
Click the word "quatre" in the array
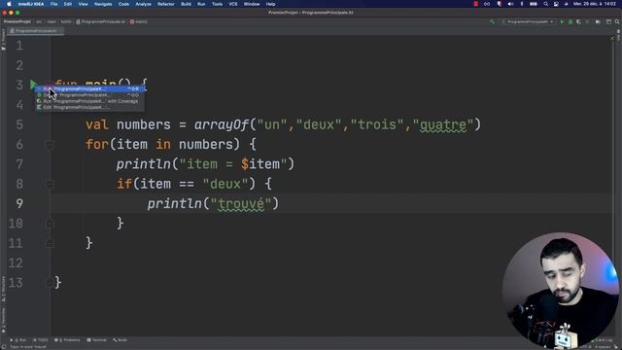(443, 125)
